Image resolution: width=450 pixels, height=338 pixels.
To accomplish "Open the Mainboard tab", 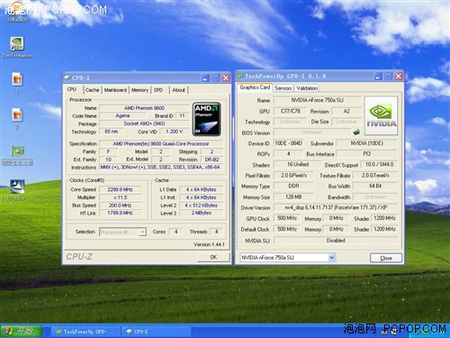I will tap(115, 90).
